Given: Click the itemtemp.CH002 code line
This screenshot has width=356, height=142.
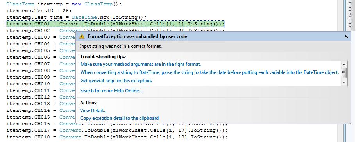Looking at the screenshot, I should pos(115,31).
